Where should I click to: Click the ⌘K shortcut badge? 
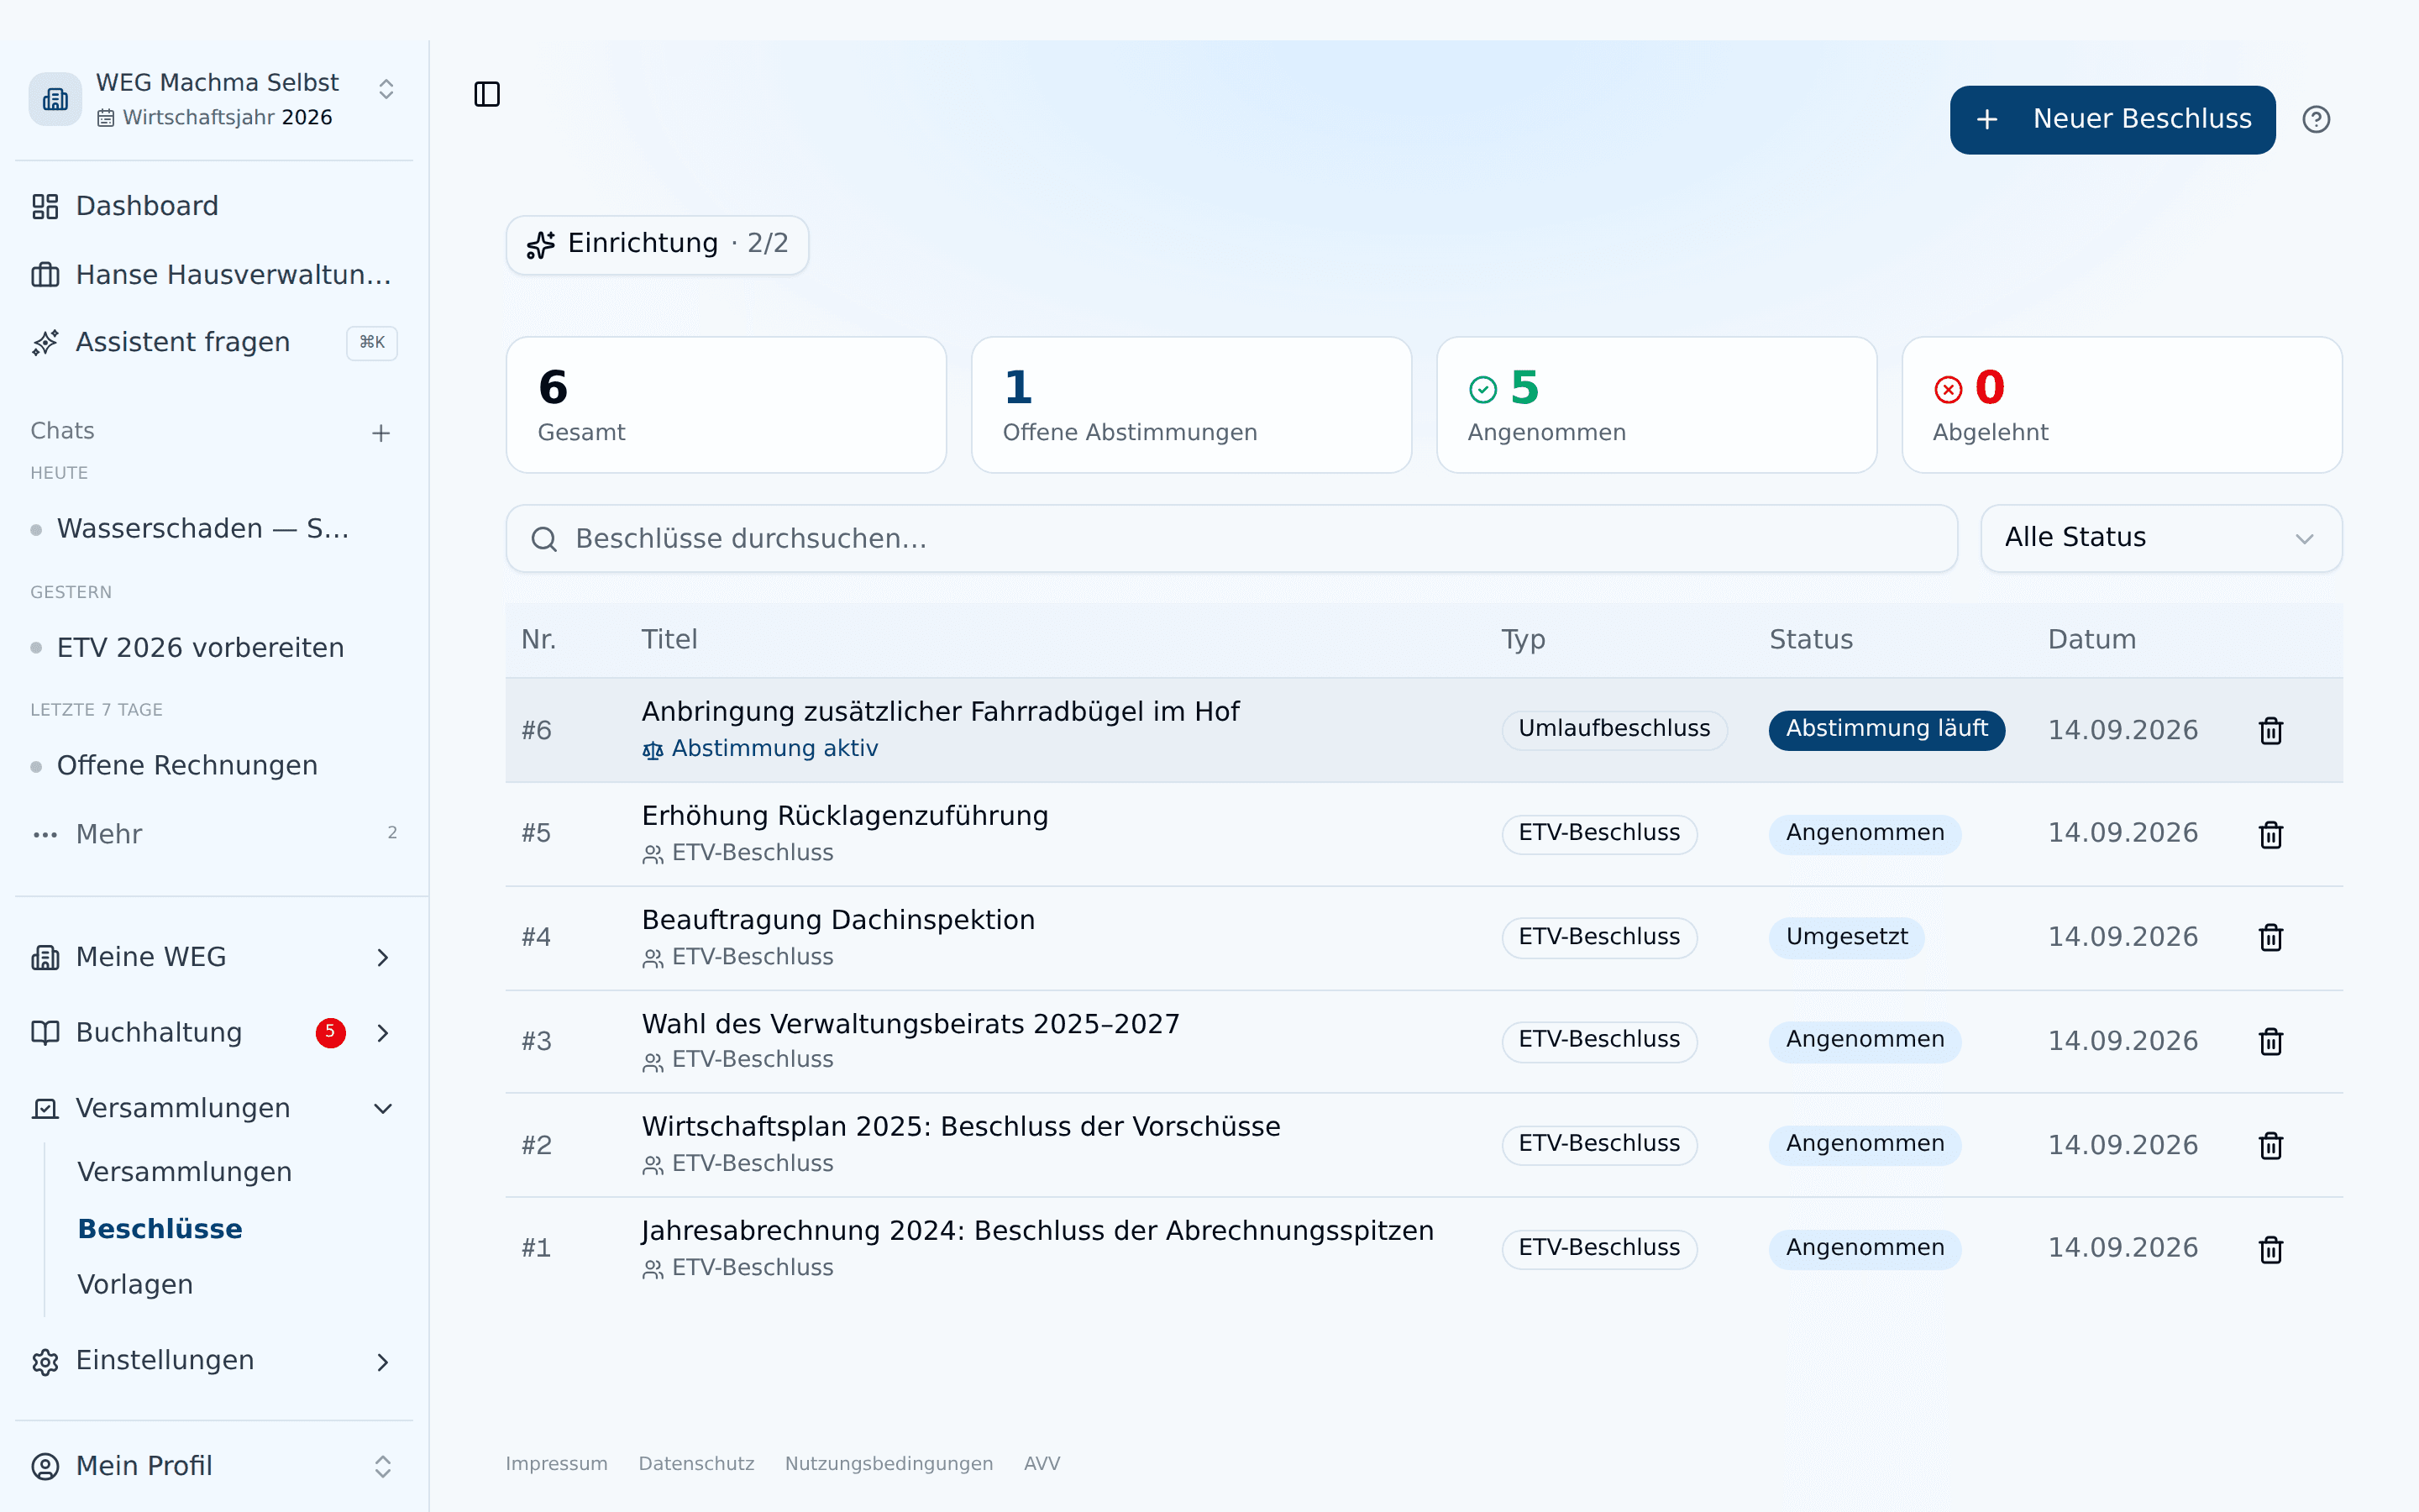tap(372, 342)
